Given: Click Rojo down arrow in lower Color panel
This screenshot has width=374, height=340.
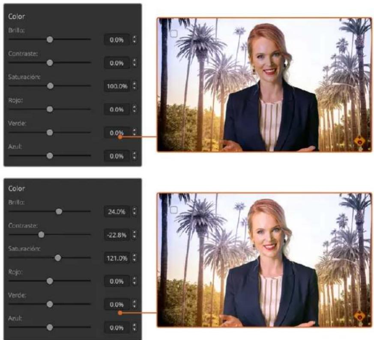Looking at the screenshot, I should point(135,284).
